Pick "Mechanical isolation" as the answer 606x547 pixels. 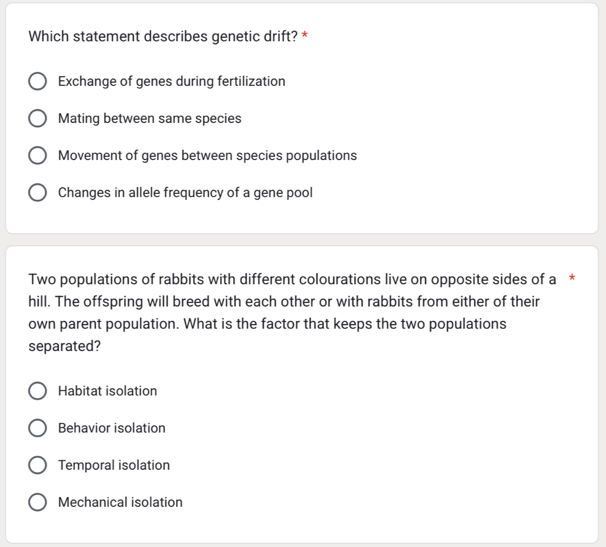tap(38, 502)
